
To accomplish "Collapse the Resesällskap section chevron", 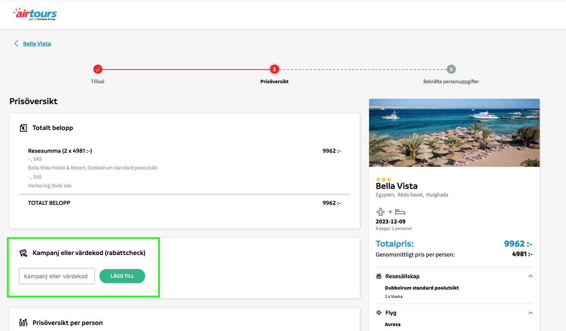I will tap(531, 276).
